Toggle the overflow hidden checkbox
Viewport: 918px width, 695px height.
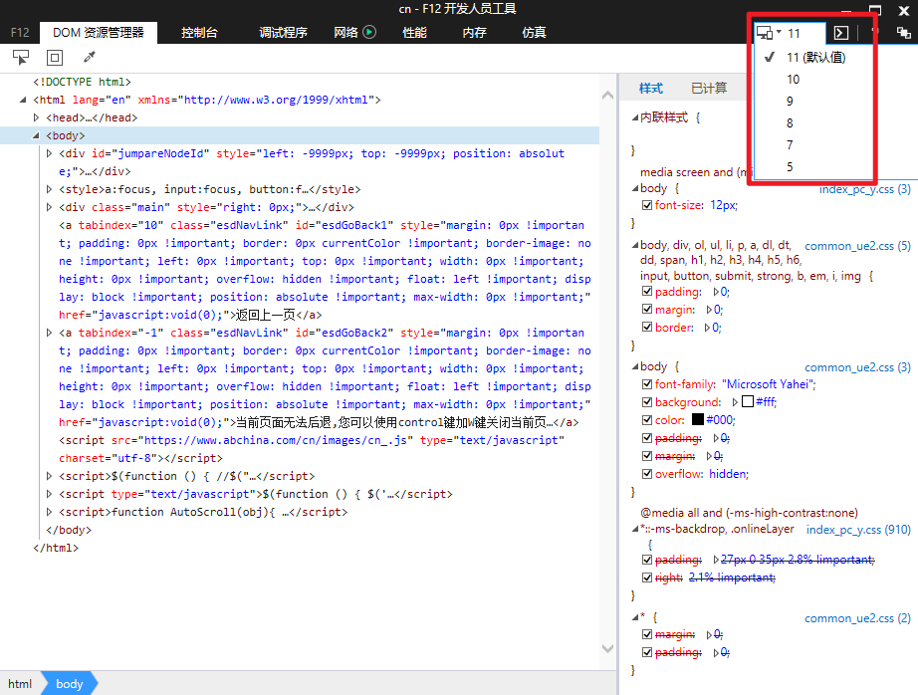click(x=647, y=474)
